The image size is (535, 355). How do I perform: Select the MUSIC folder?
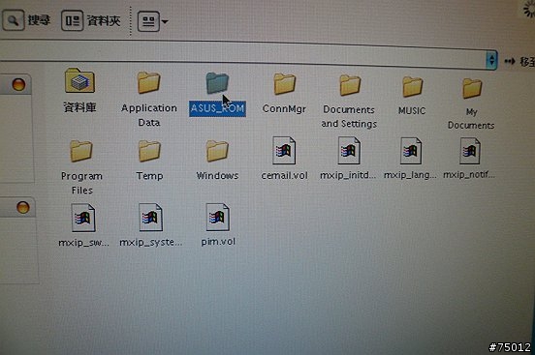412,86
